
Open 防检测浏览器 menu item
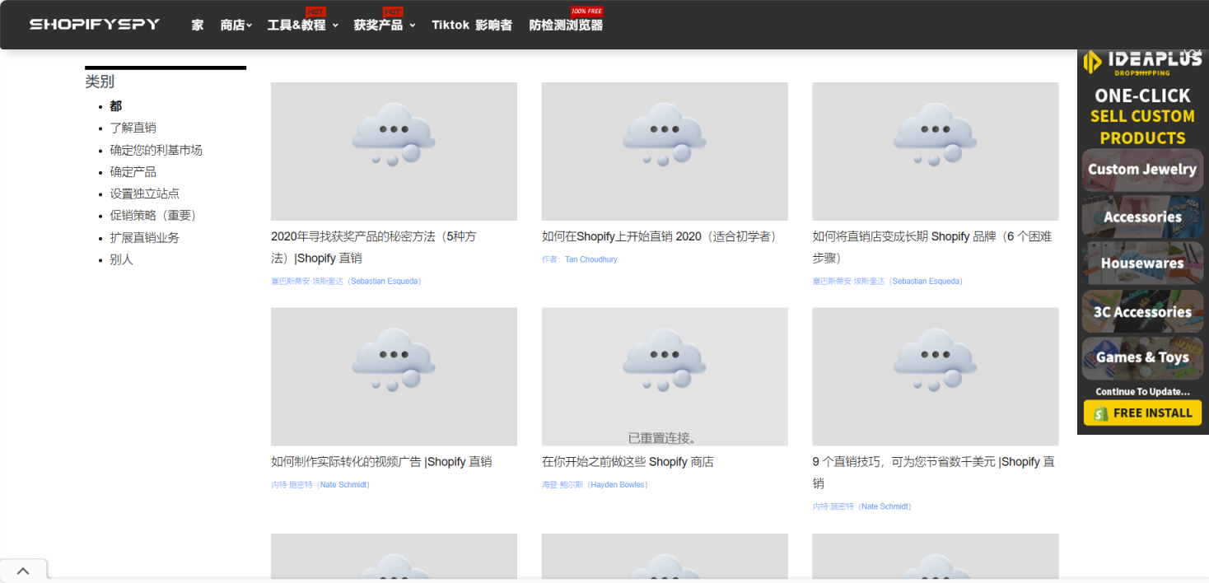566,26
